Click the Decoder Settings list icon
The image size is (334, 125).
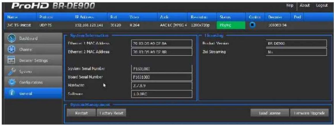tap(11, 60)
